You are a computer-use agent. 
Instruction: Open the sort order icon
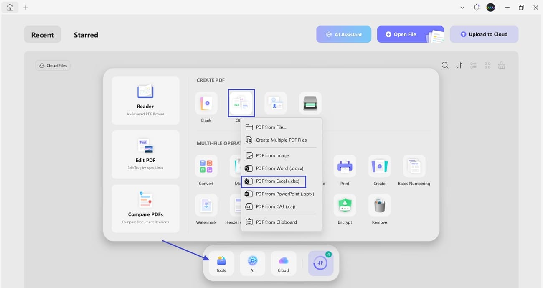click(x=459, y=65)
